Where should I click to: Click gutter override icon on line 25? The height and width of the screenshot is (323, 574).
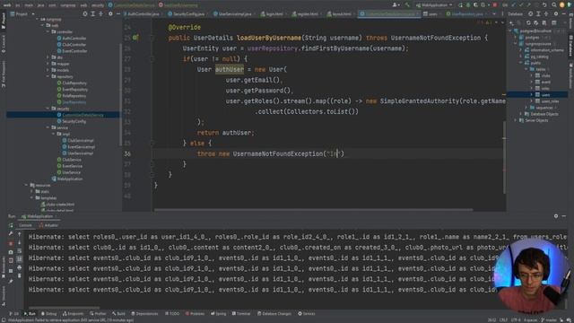pyautogui.click(x=135, y=38)
